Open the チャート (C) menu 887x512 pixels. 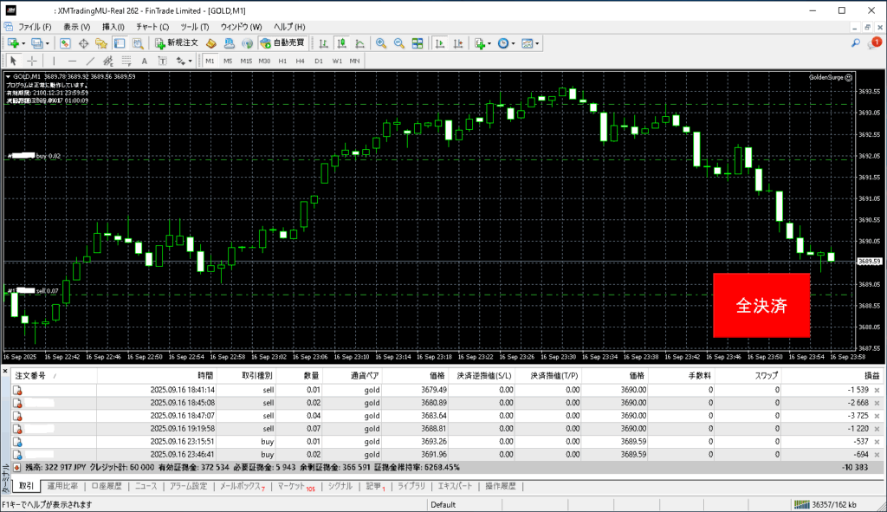[152, 27]
